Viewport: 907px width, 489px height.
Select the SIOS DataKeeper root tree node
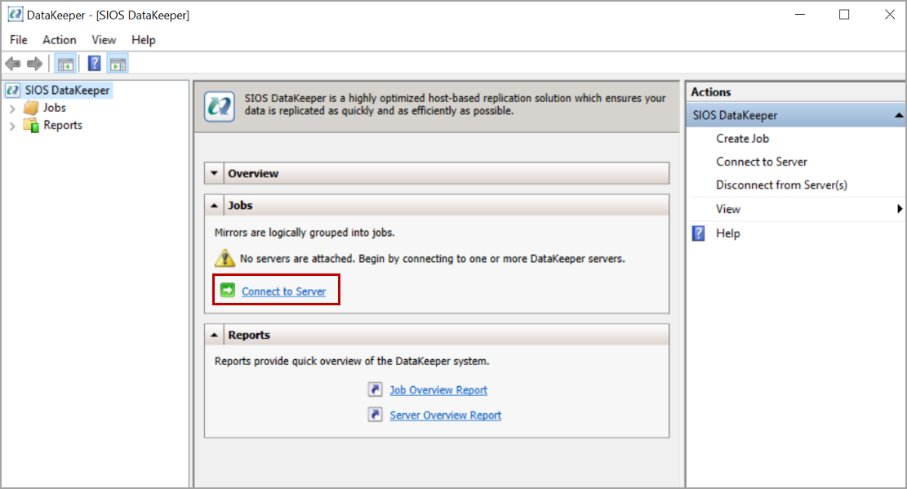(67, 90)
